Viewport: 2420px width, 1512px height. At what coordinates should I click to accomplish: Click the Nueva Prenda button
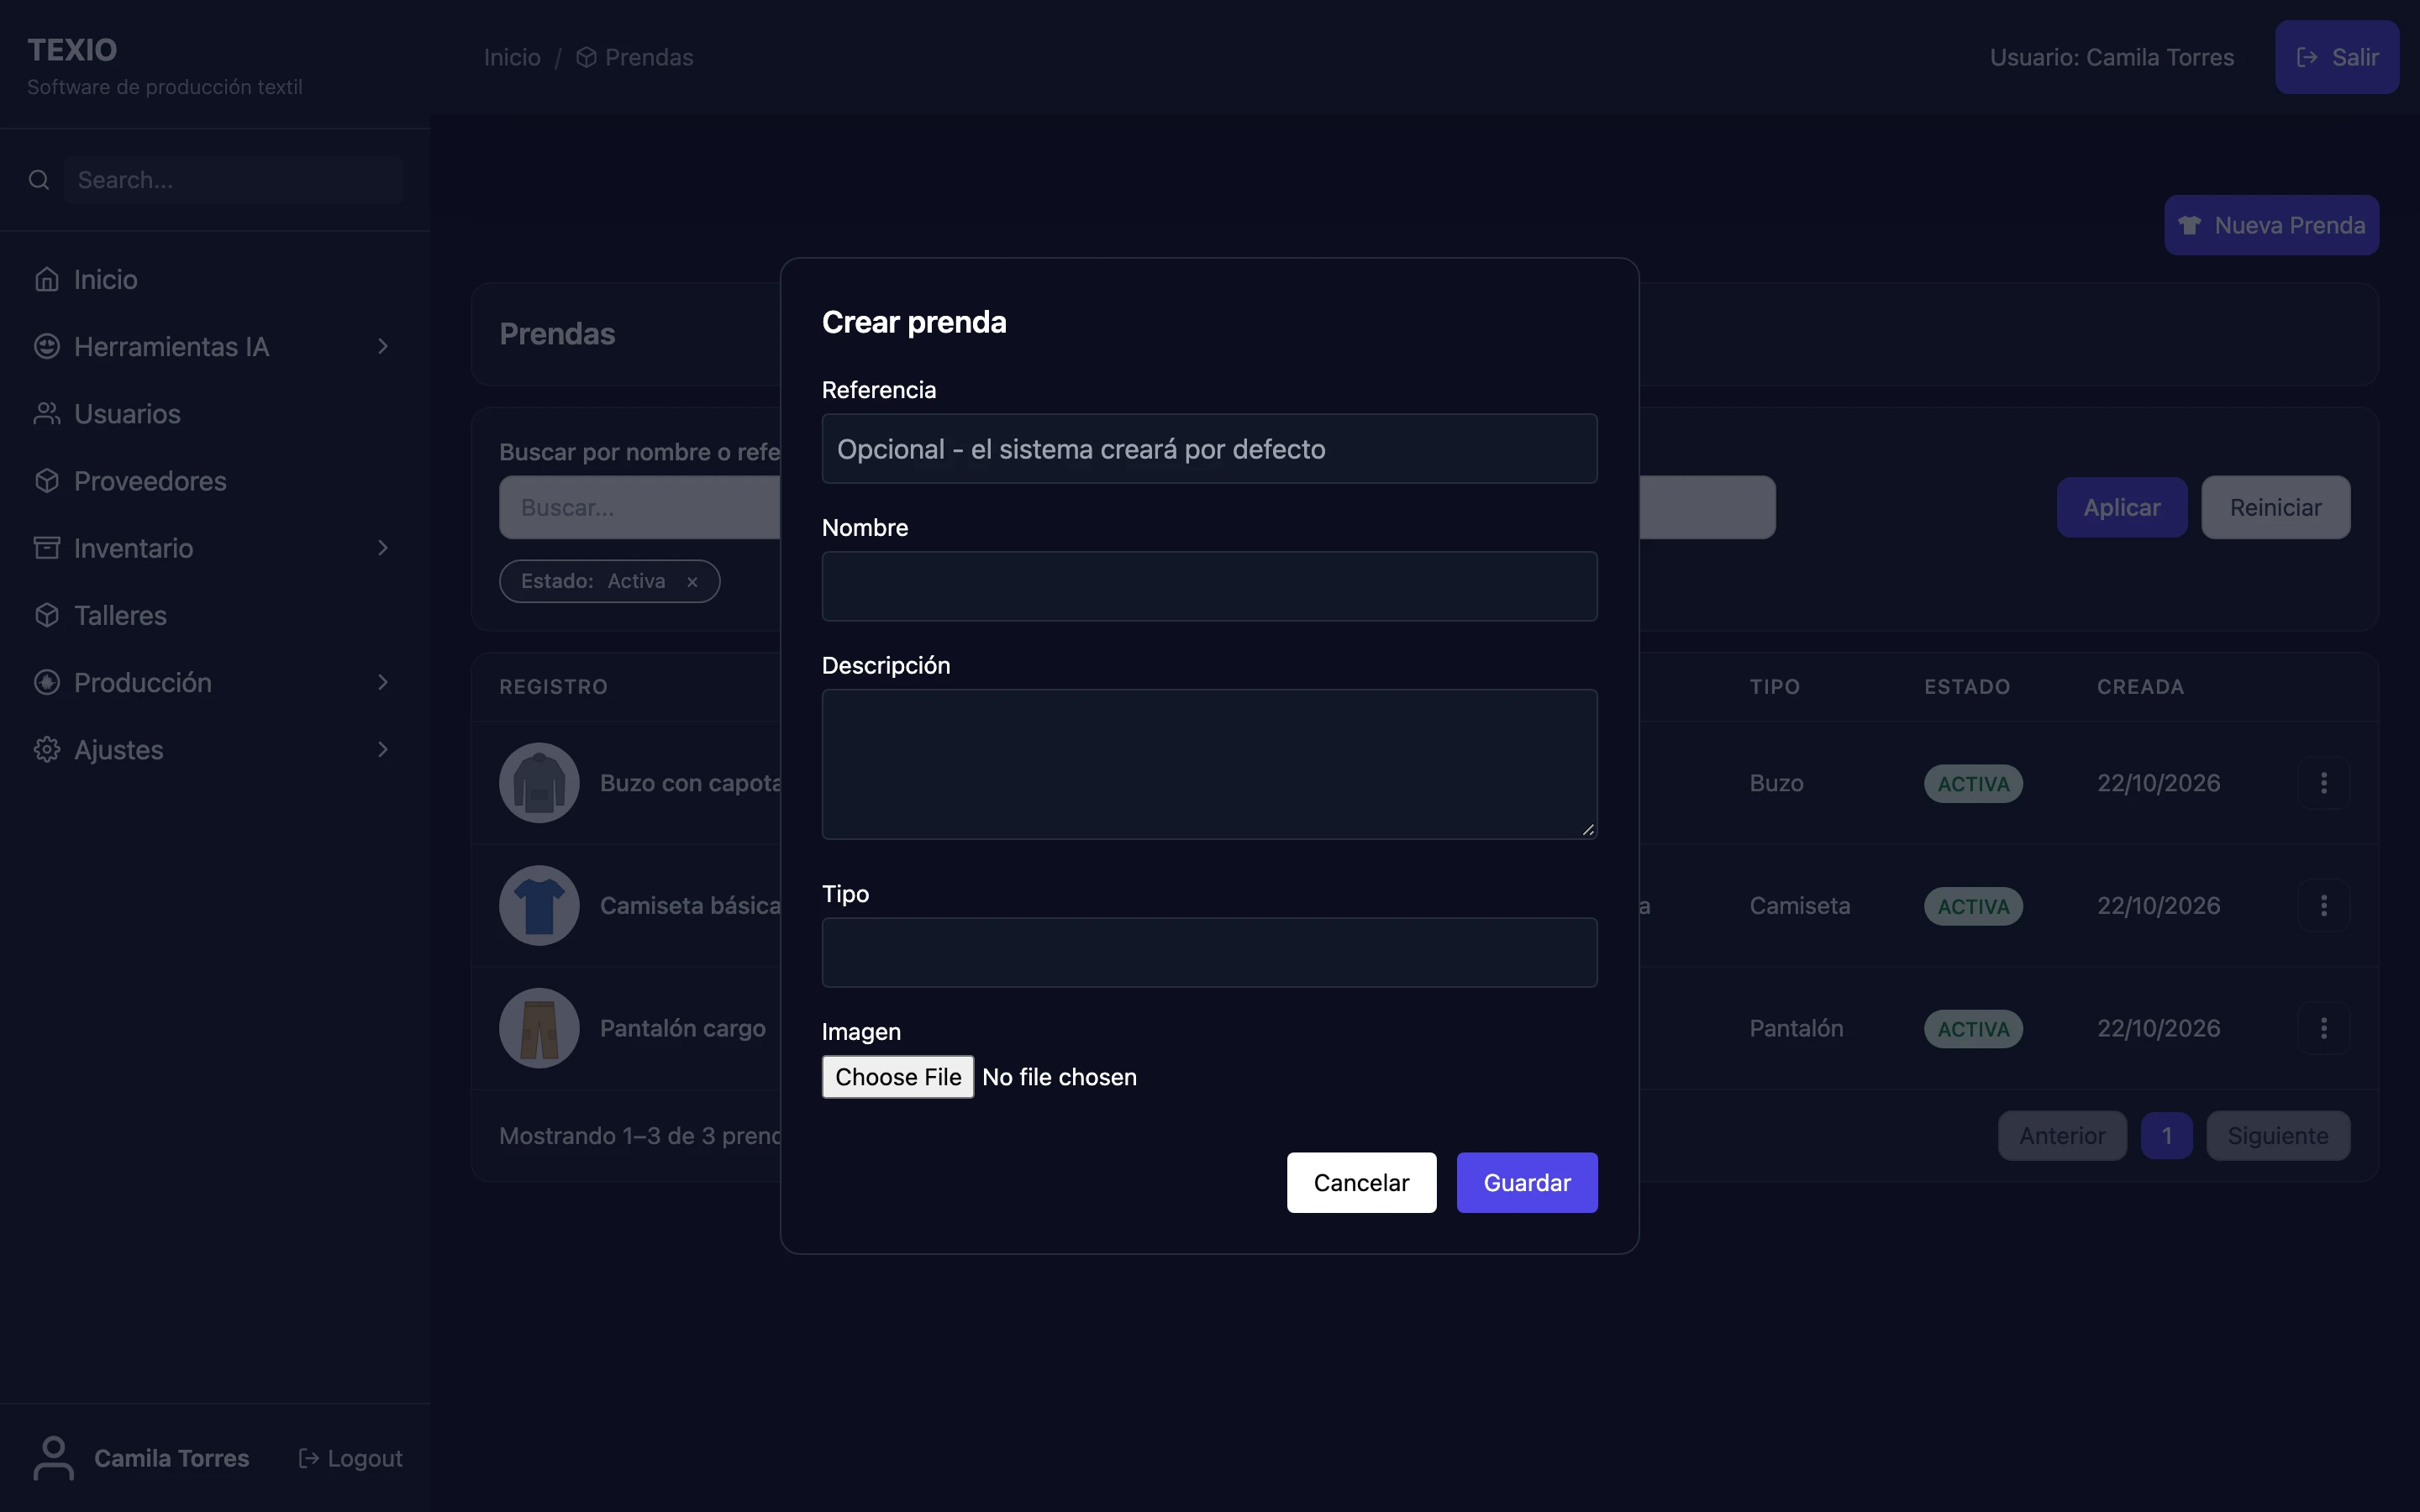[2271, 225]
